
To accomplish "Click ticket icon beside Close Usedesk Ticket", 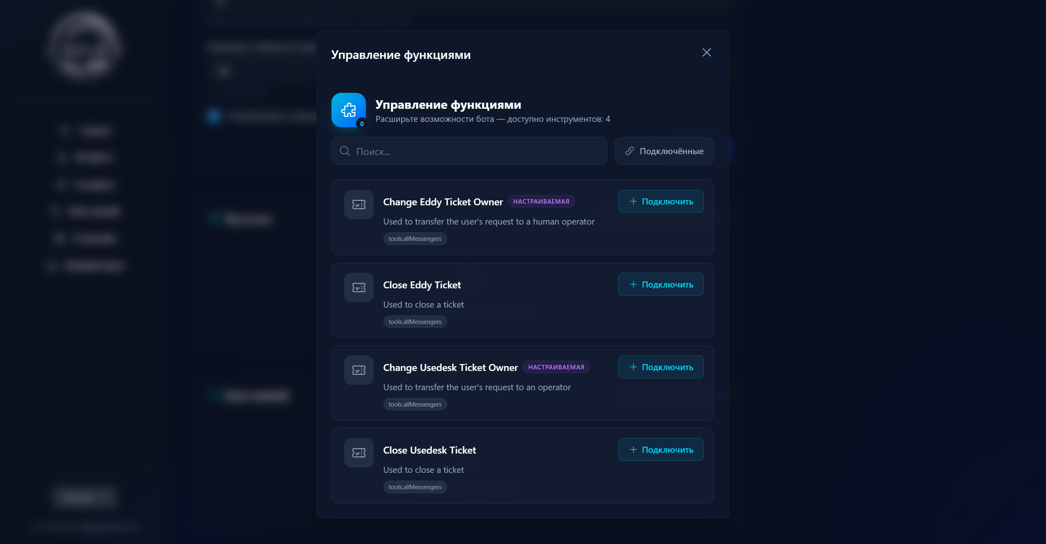I will point(358,453).
